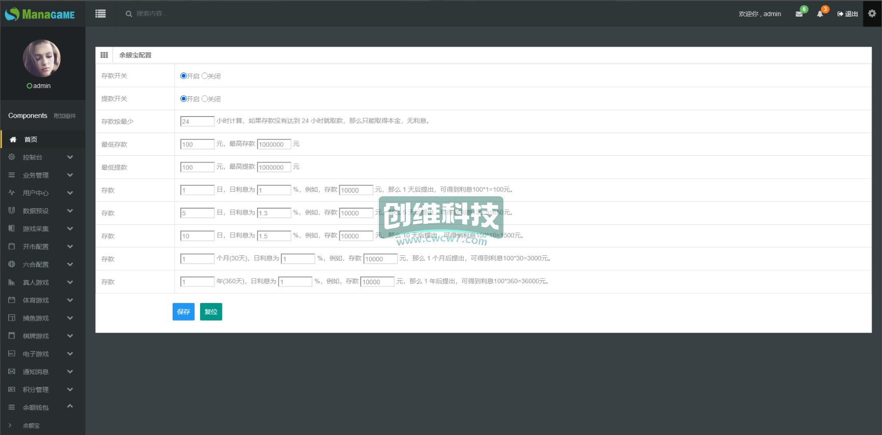Click the 复位 button

click(x=211, y=312)
